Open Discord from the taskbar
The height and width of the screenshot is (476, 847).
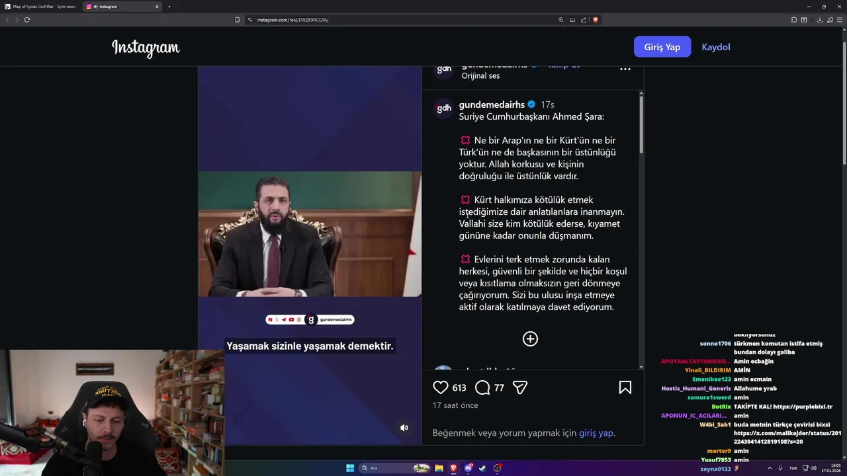coord(468,468)
